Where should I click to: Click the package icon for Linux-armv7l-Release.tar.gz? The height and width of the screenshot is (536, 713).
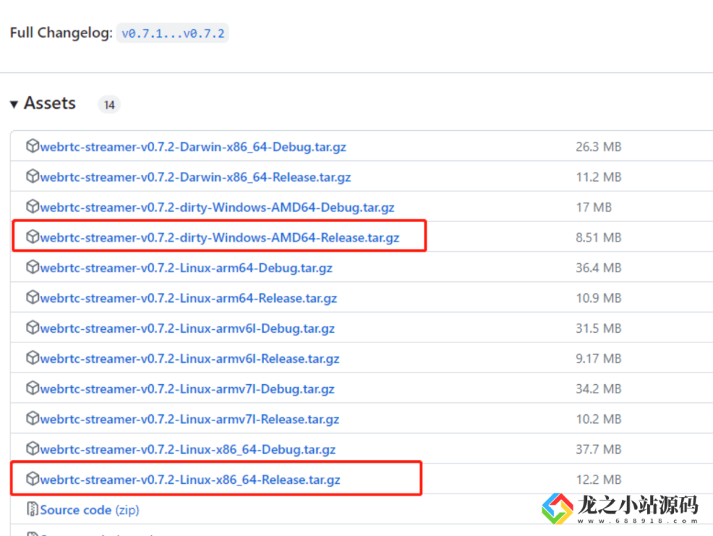coord(32,418)
